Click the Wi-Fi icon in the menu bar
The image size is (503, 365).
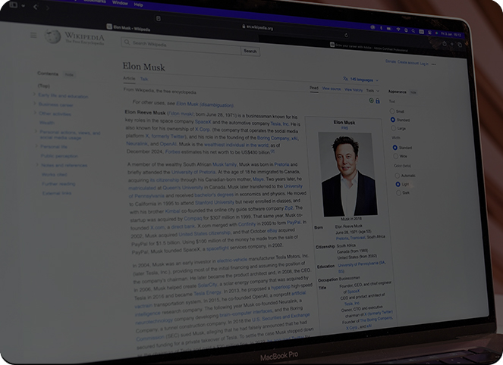398,30
